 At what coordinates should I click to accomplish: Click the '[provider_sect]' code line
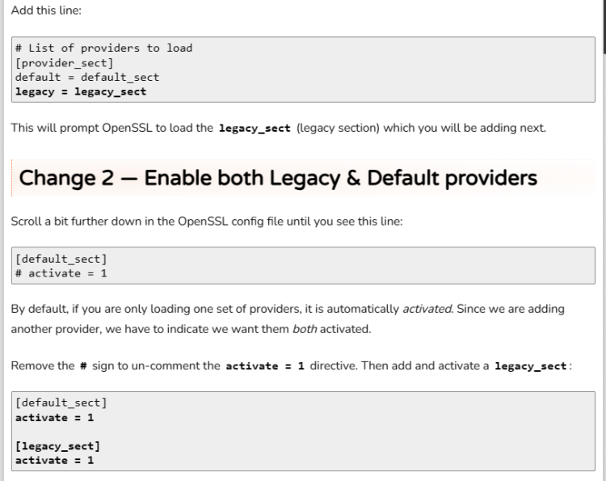click(x=64, y=63)
